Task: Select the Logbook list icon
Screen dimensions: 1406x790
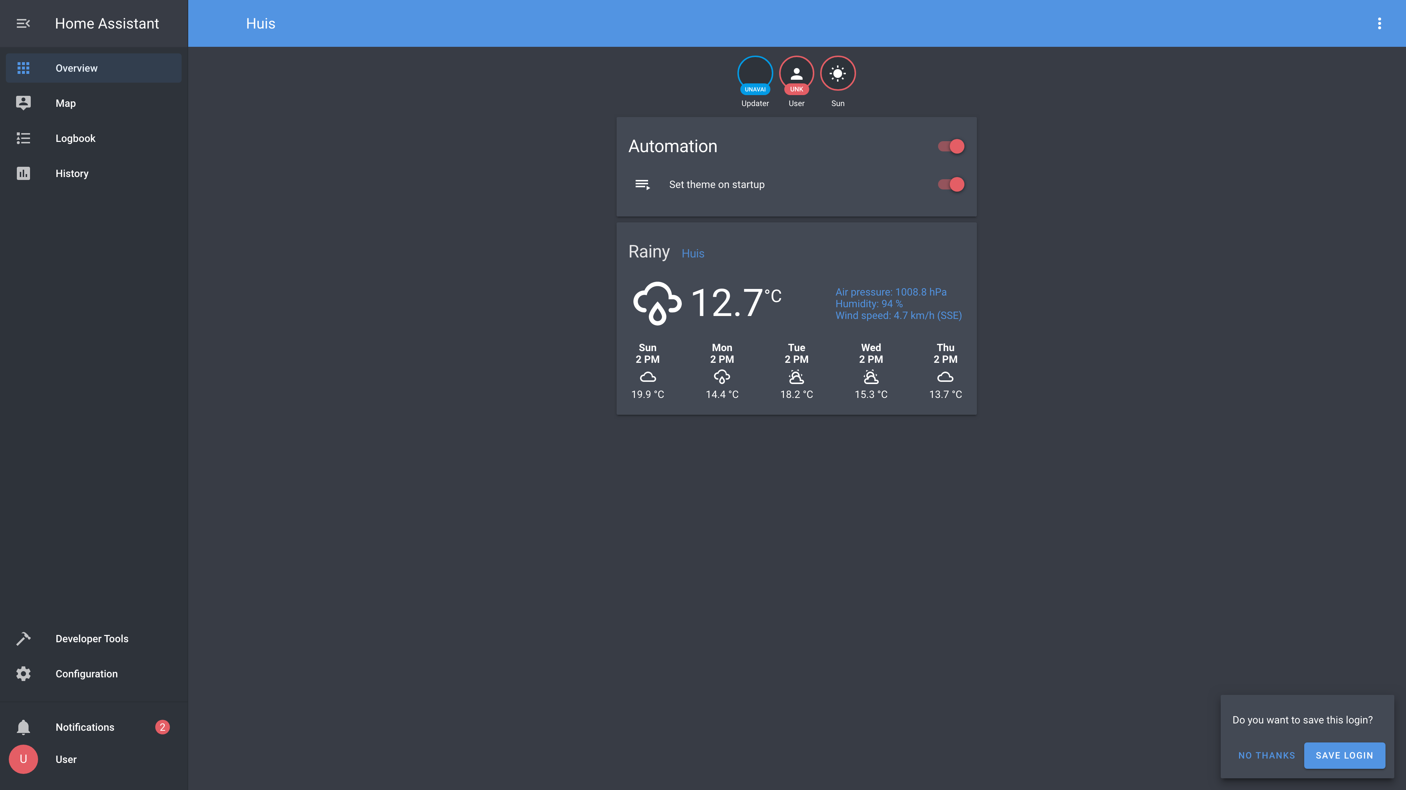Action: pos(23,138)
